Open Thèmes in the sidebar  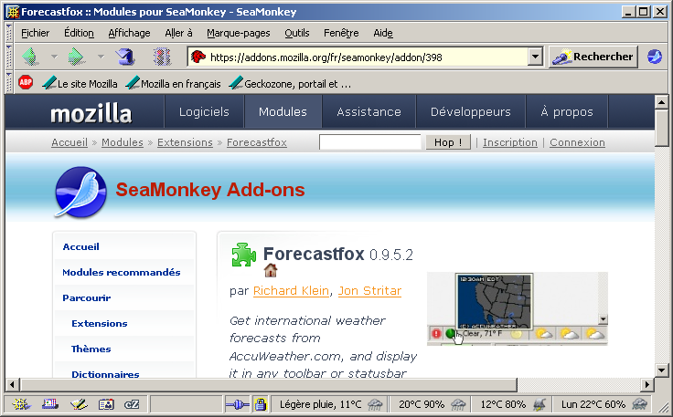91,349
